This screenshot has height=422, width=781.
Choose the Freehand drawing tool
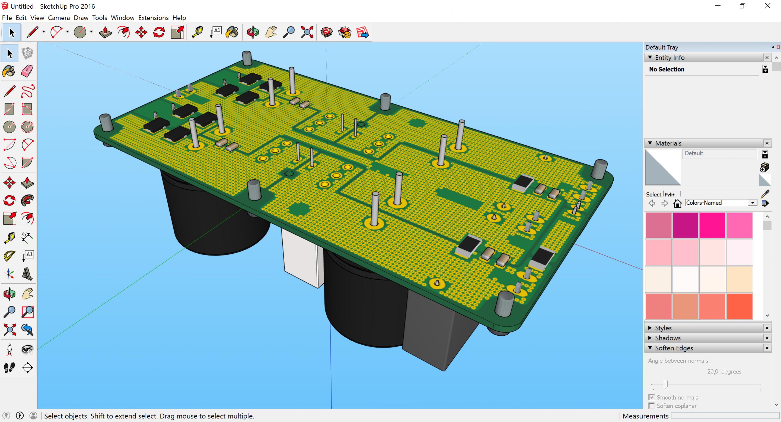tap(27, 91)
